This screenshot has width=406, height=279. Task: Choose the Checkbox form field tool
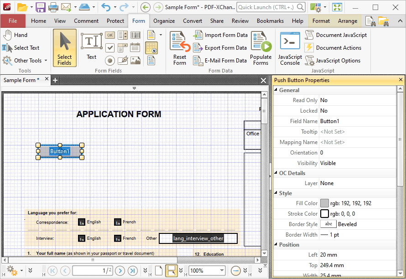110,47
